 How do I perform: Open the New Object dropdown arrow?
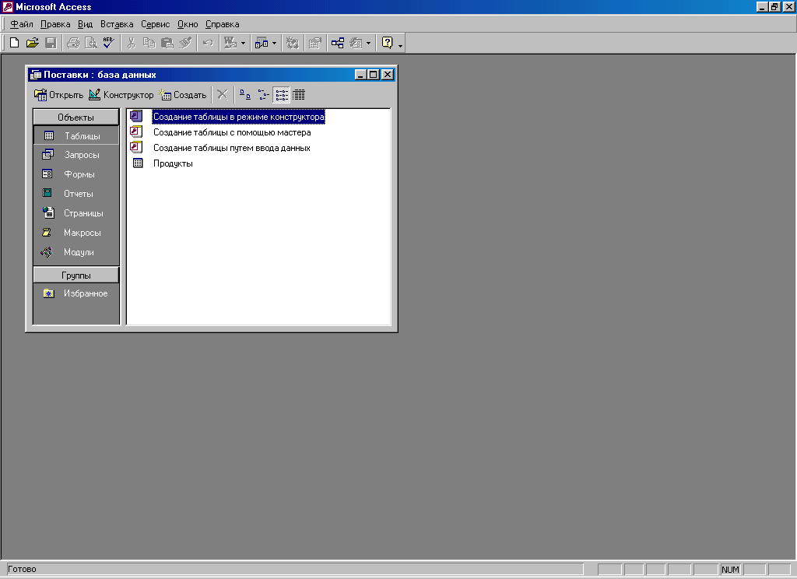368,44
